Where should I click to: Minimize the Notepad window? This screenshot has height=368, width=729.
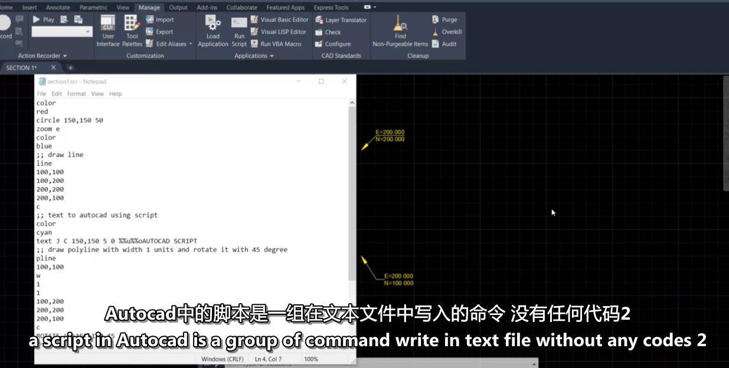(x=299, y=81)
